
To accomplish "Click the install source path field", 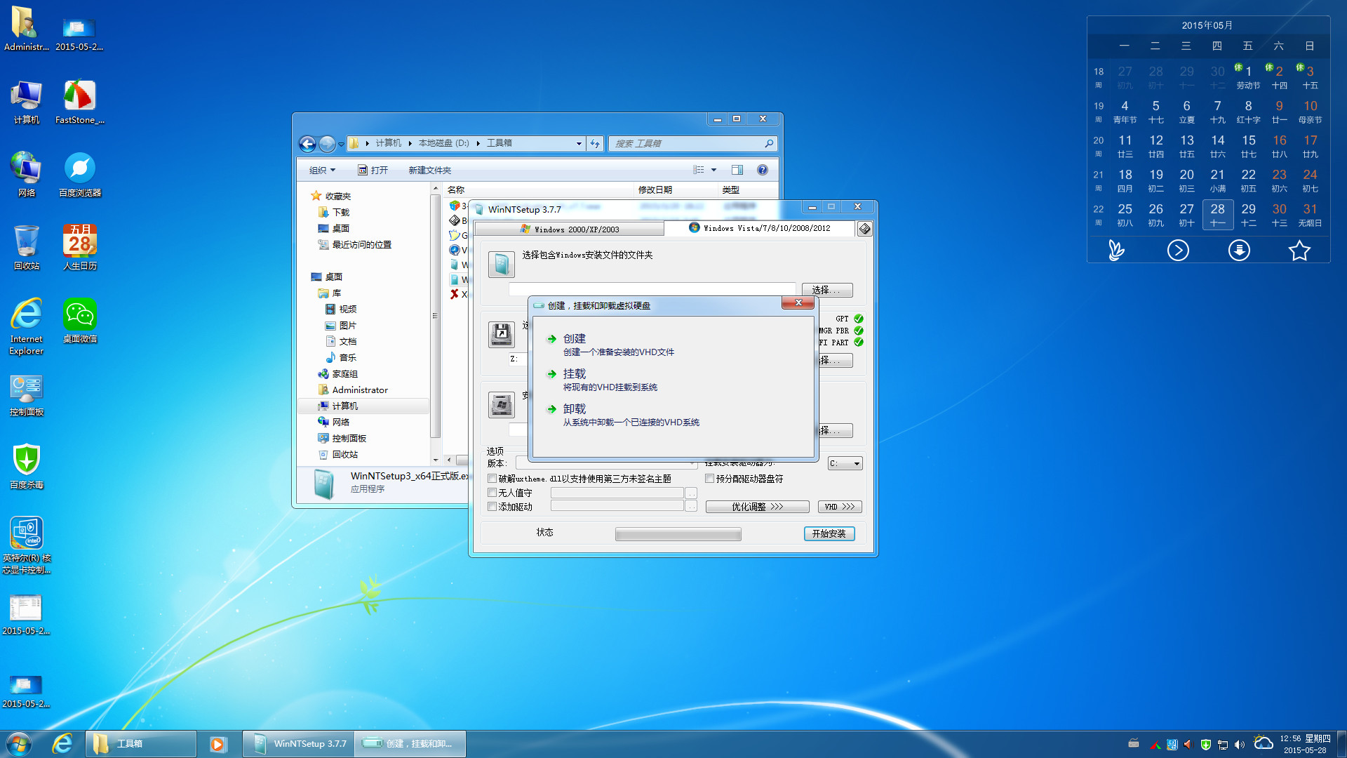I will point(652,290).
